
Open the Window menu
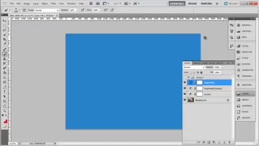point(71,4)
